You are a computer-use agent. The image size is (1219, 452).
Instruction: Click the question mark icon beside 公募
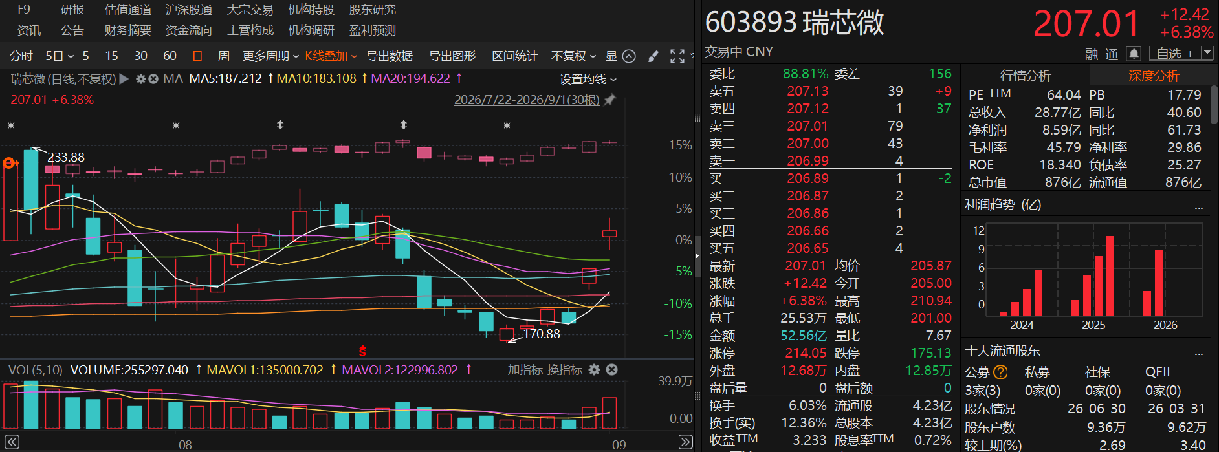pyautogui.click(x=1000, y=372)
